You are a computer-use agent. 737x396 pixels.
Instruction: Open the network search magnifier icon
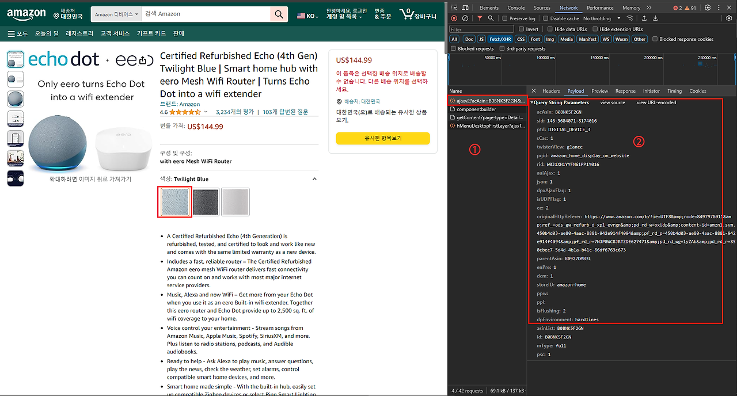pos(491,18)
